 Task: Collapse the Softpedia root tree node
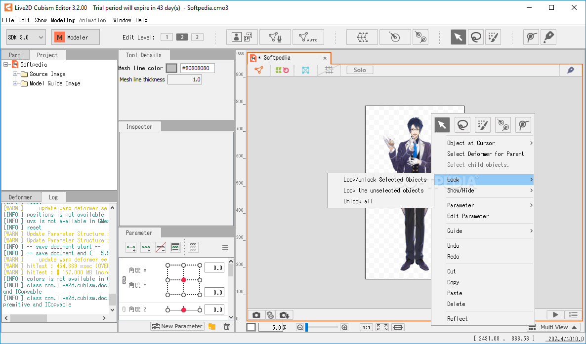(6, 64)
